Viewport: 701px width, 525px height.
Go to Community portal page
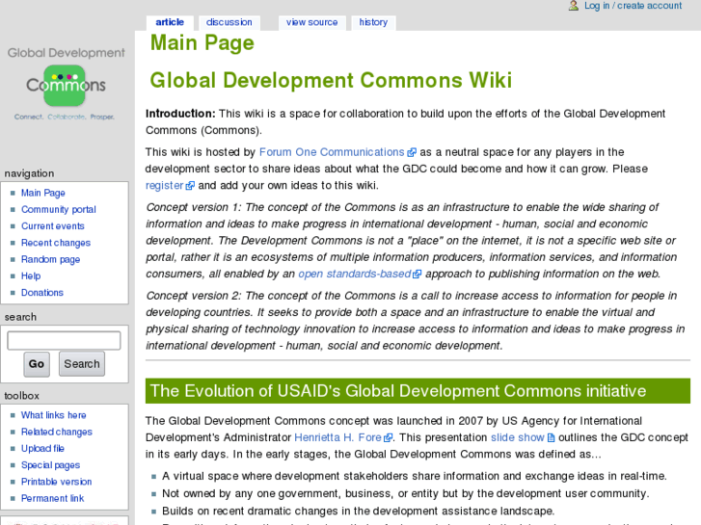pos(59,209)
